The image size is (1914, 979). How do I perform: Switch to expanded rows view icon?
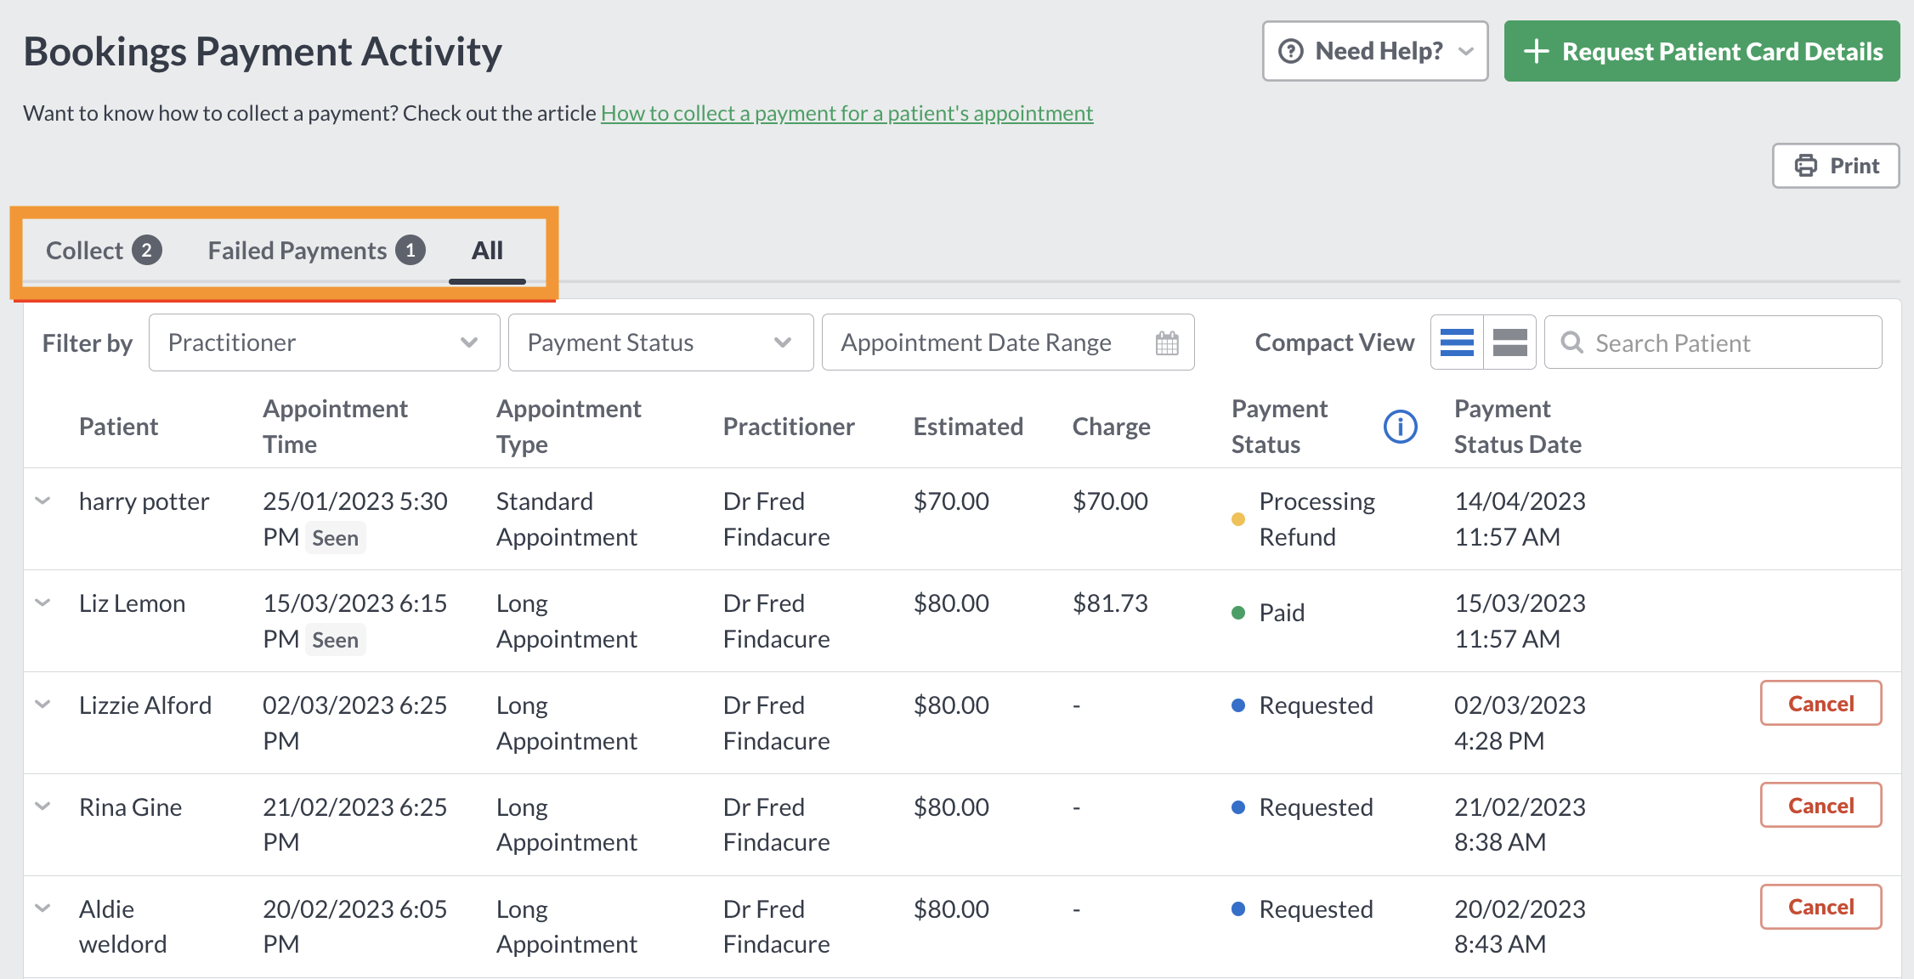1509,342
